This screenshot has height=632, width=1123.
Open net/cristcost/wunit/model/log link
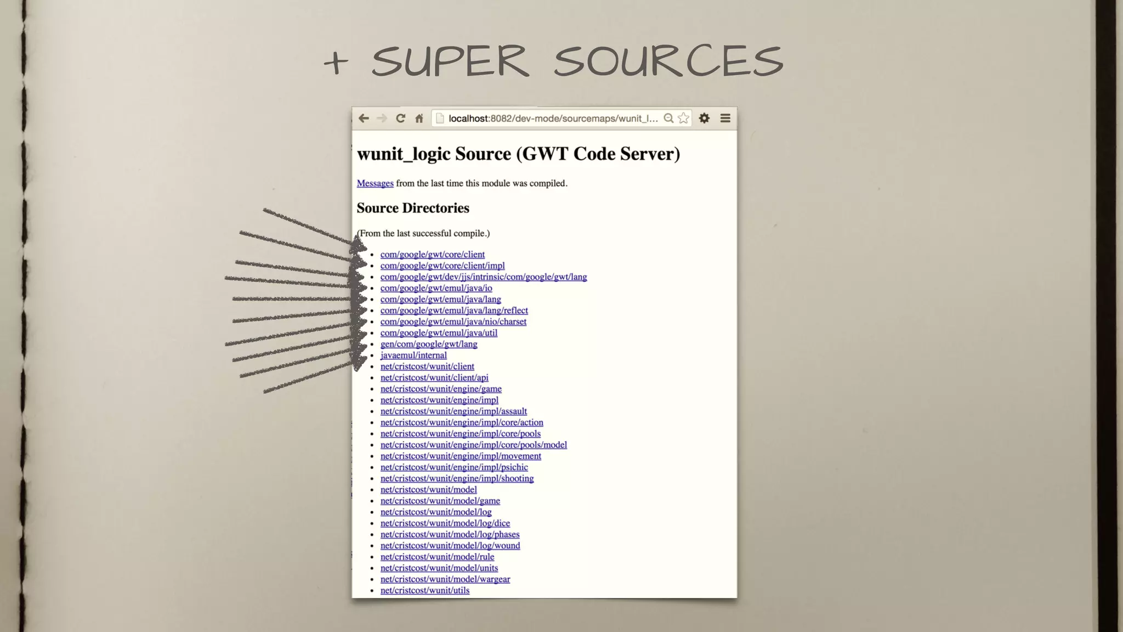point(436,512)
